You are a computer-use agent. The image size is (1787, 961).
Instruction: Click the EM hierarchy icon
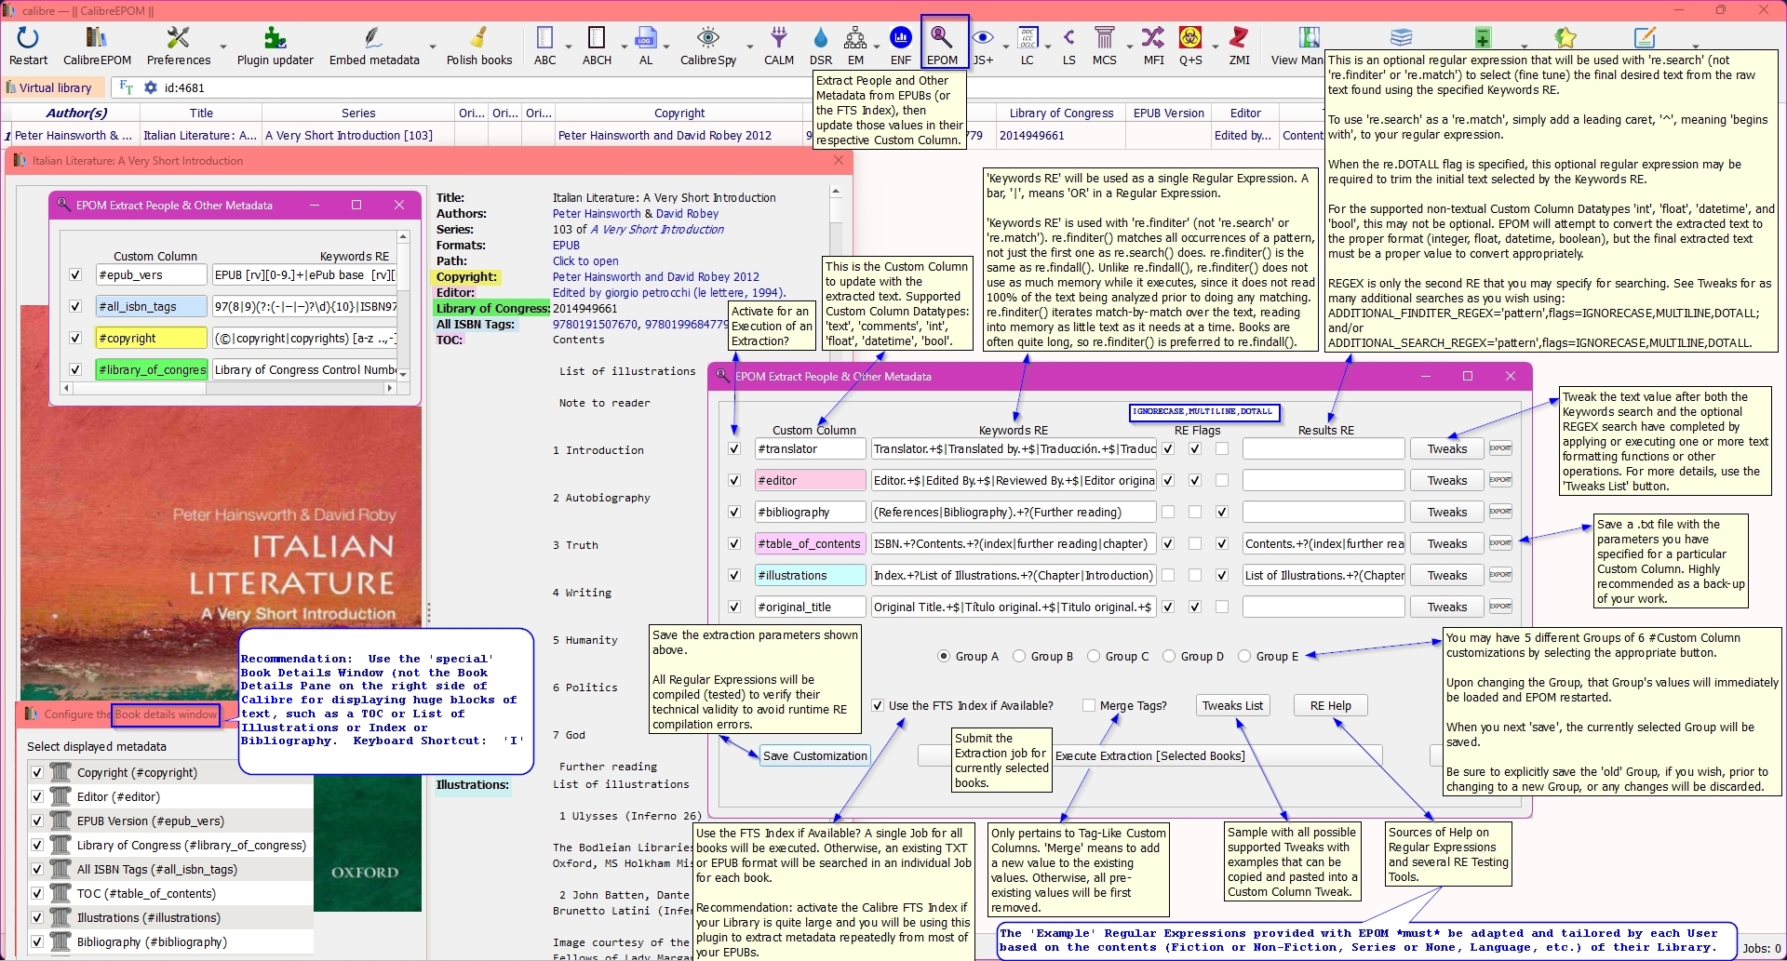tap(855, 38)
